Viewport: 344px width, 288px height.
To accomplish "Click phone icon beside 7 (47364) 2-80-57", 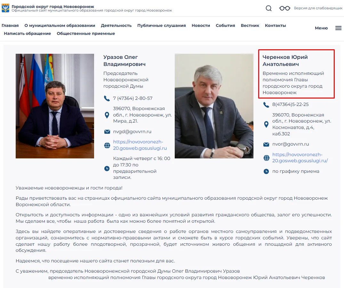I will pos(107,98).
